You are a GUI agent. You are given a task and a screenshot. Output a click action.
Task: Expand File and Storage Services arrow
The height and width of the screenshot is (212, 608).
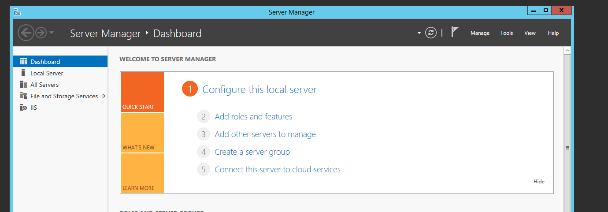click(x=104, y=96)
